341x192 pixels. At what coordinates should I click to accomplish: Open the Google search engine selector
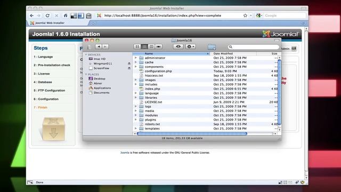pos(259,15)
